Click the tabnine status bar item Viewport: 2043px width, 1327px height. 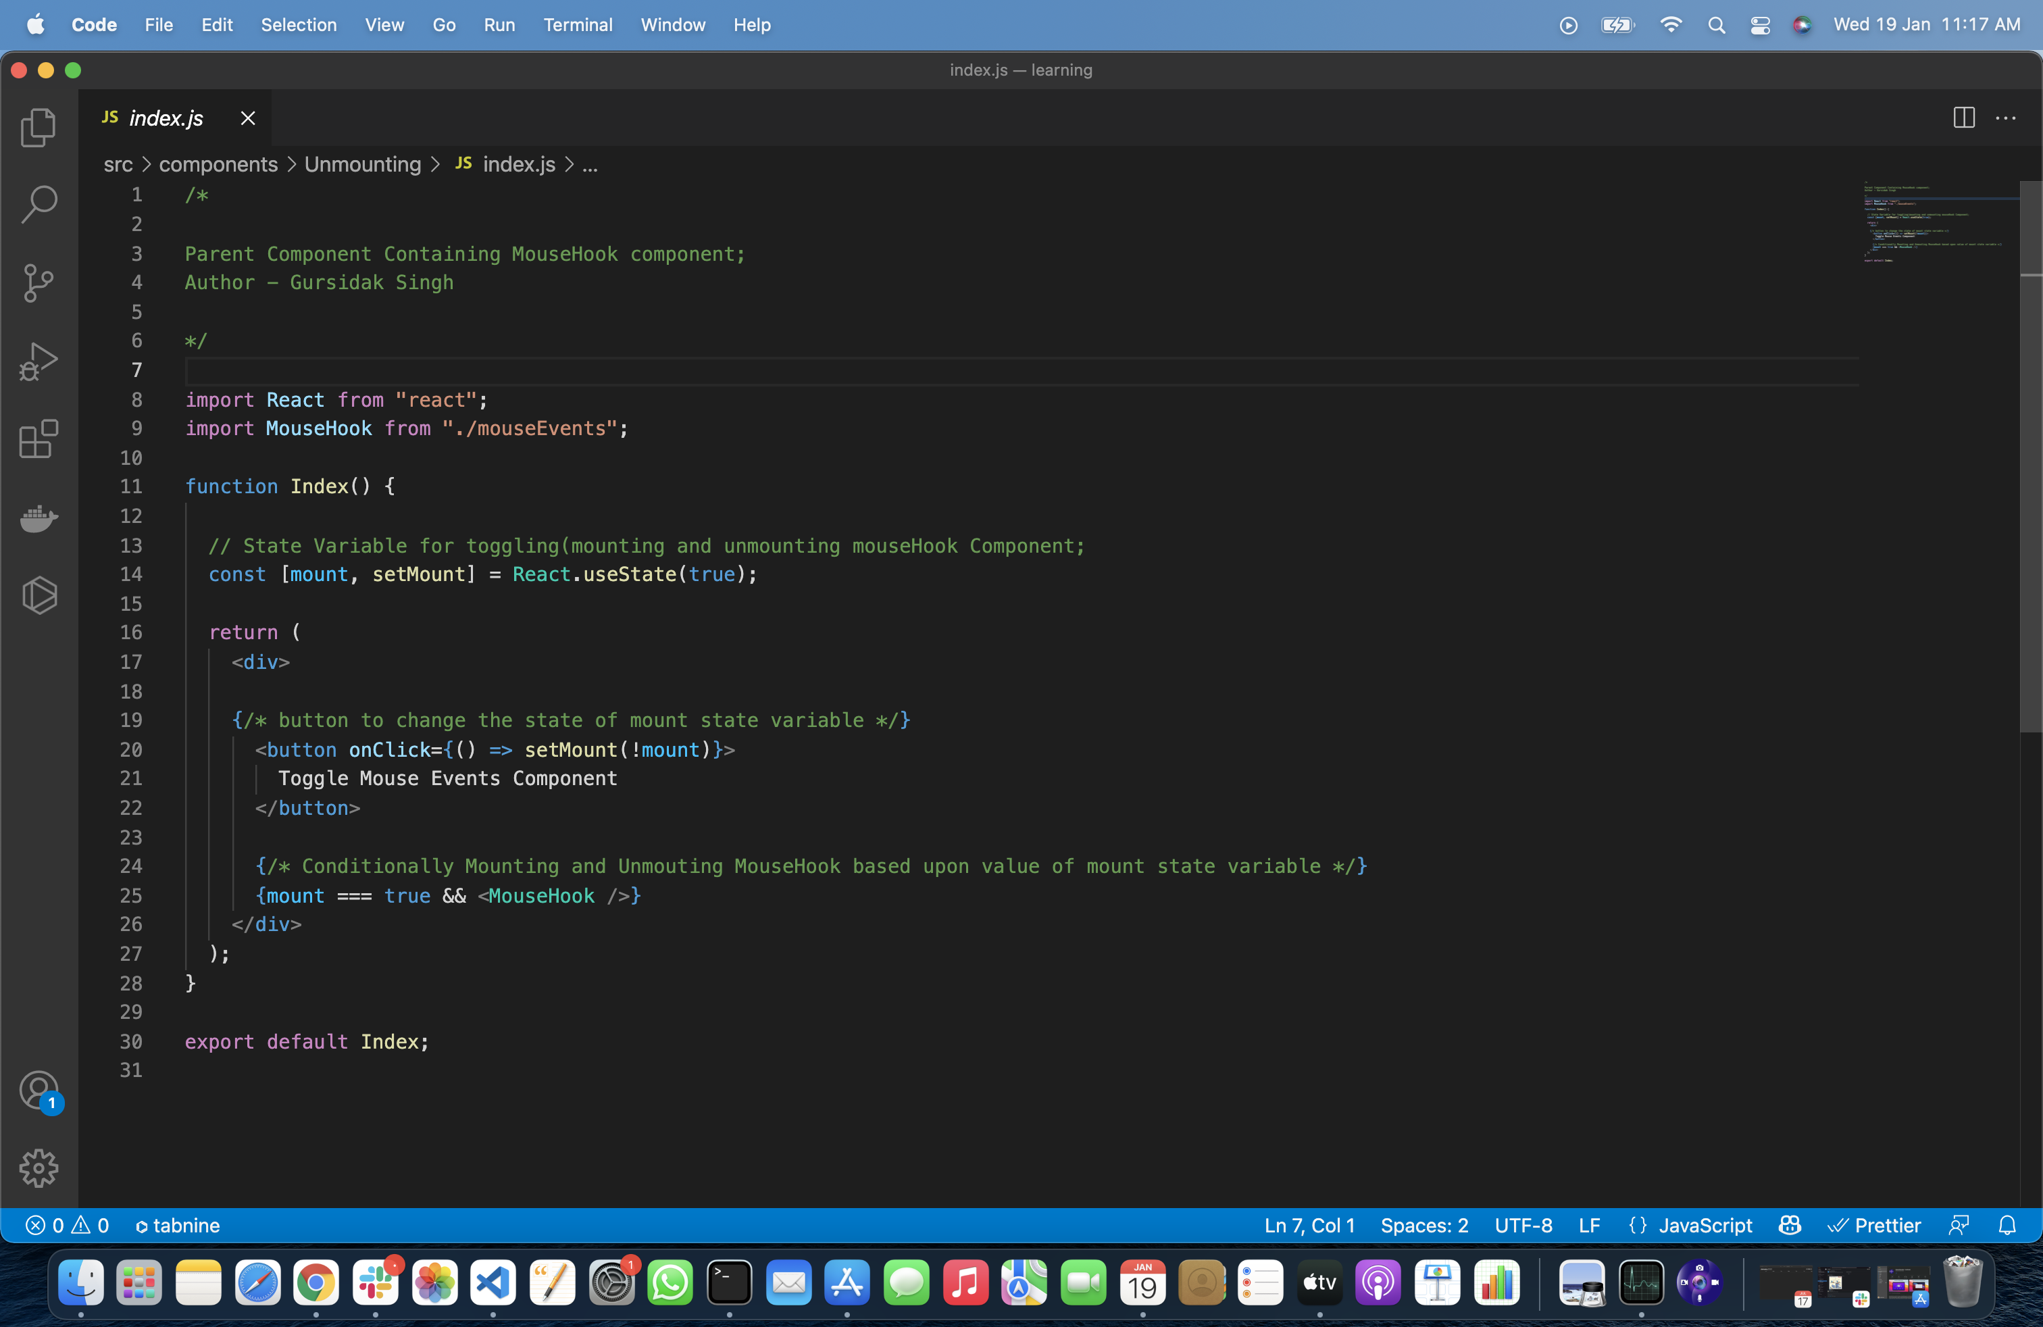[x=178, y=1225]
